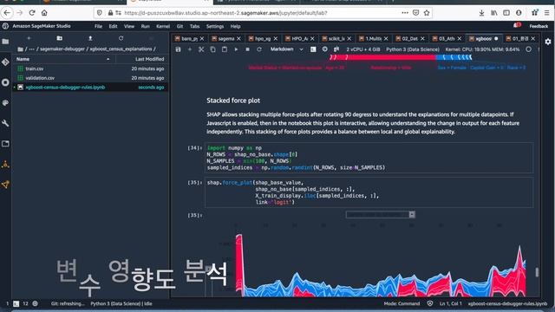This screenshot has width=555, height=312.
Task: Click the terminal icon after Markdown dropdown
Action: (x=313, y=49)
